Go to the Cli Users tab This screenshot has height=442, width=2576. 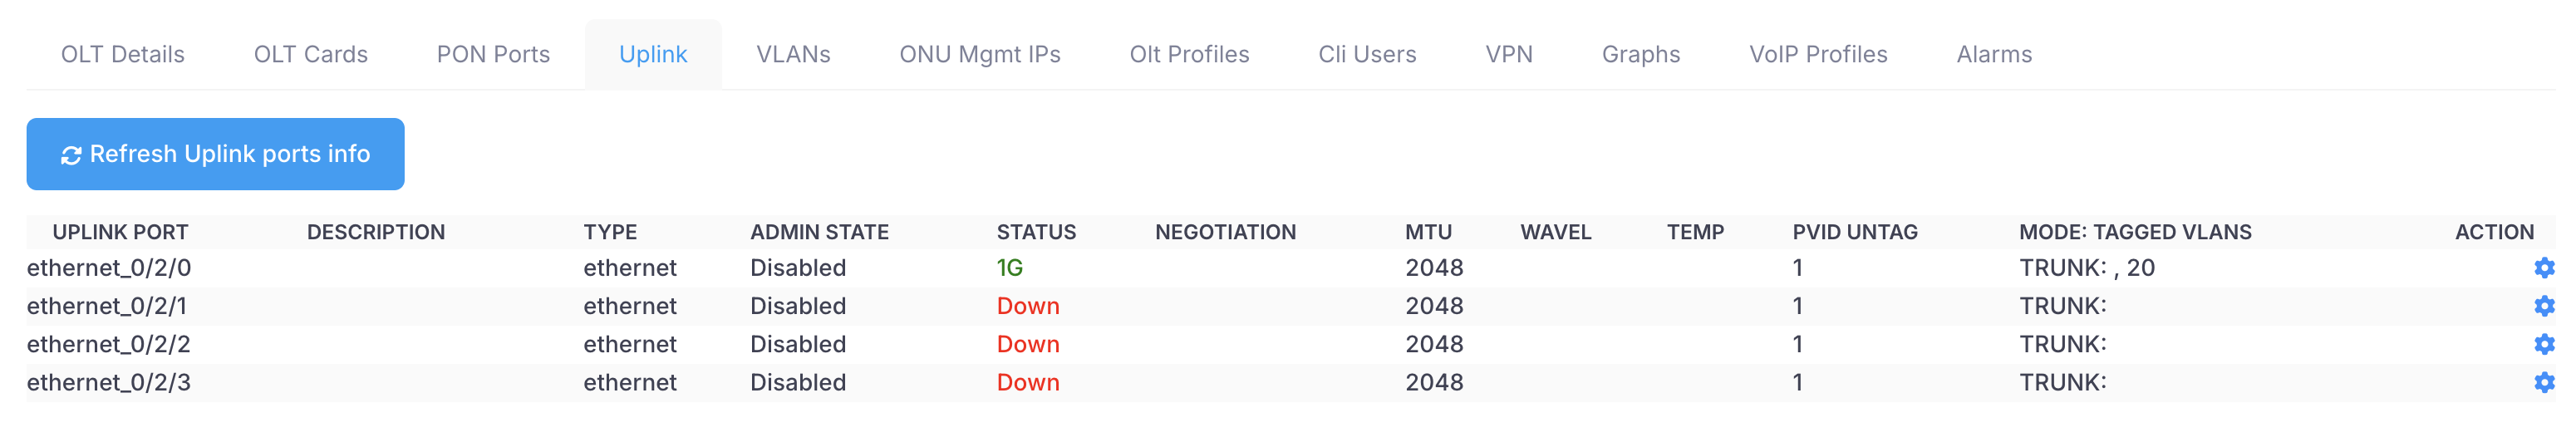[x=1367, y=54]
